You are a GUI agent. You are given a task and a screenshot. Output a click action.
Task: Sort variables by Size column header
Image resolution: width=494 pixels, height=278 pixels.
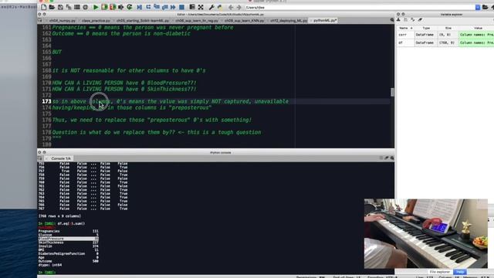448,28
